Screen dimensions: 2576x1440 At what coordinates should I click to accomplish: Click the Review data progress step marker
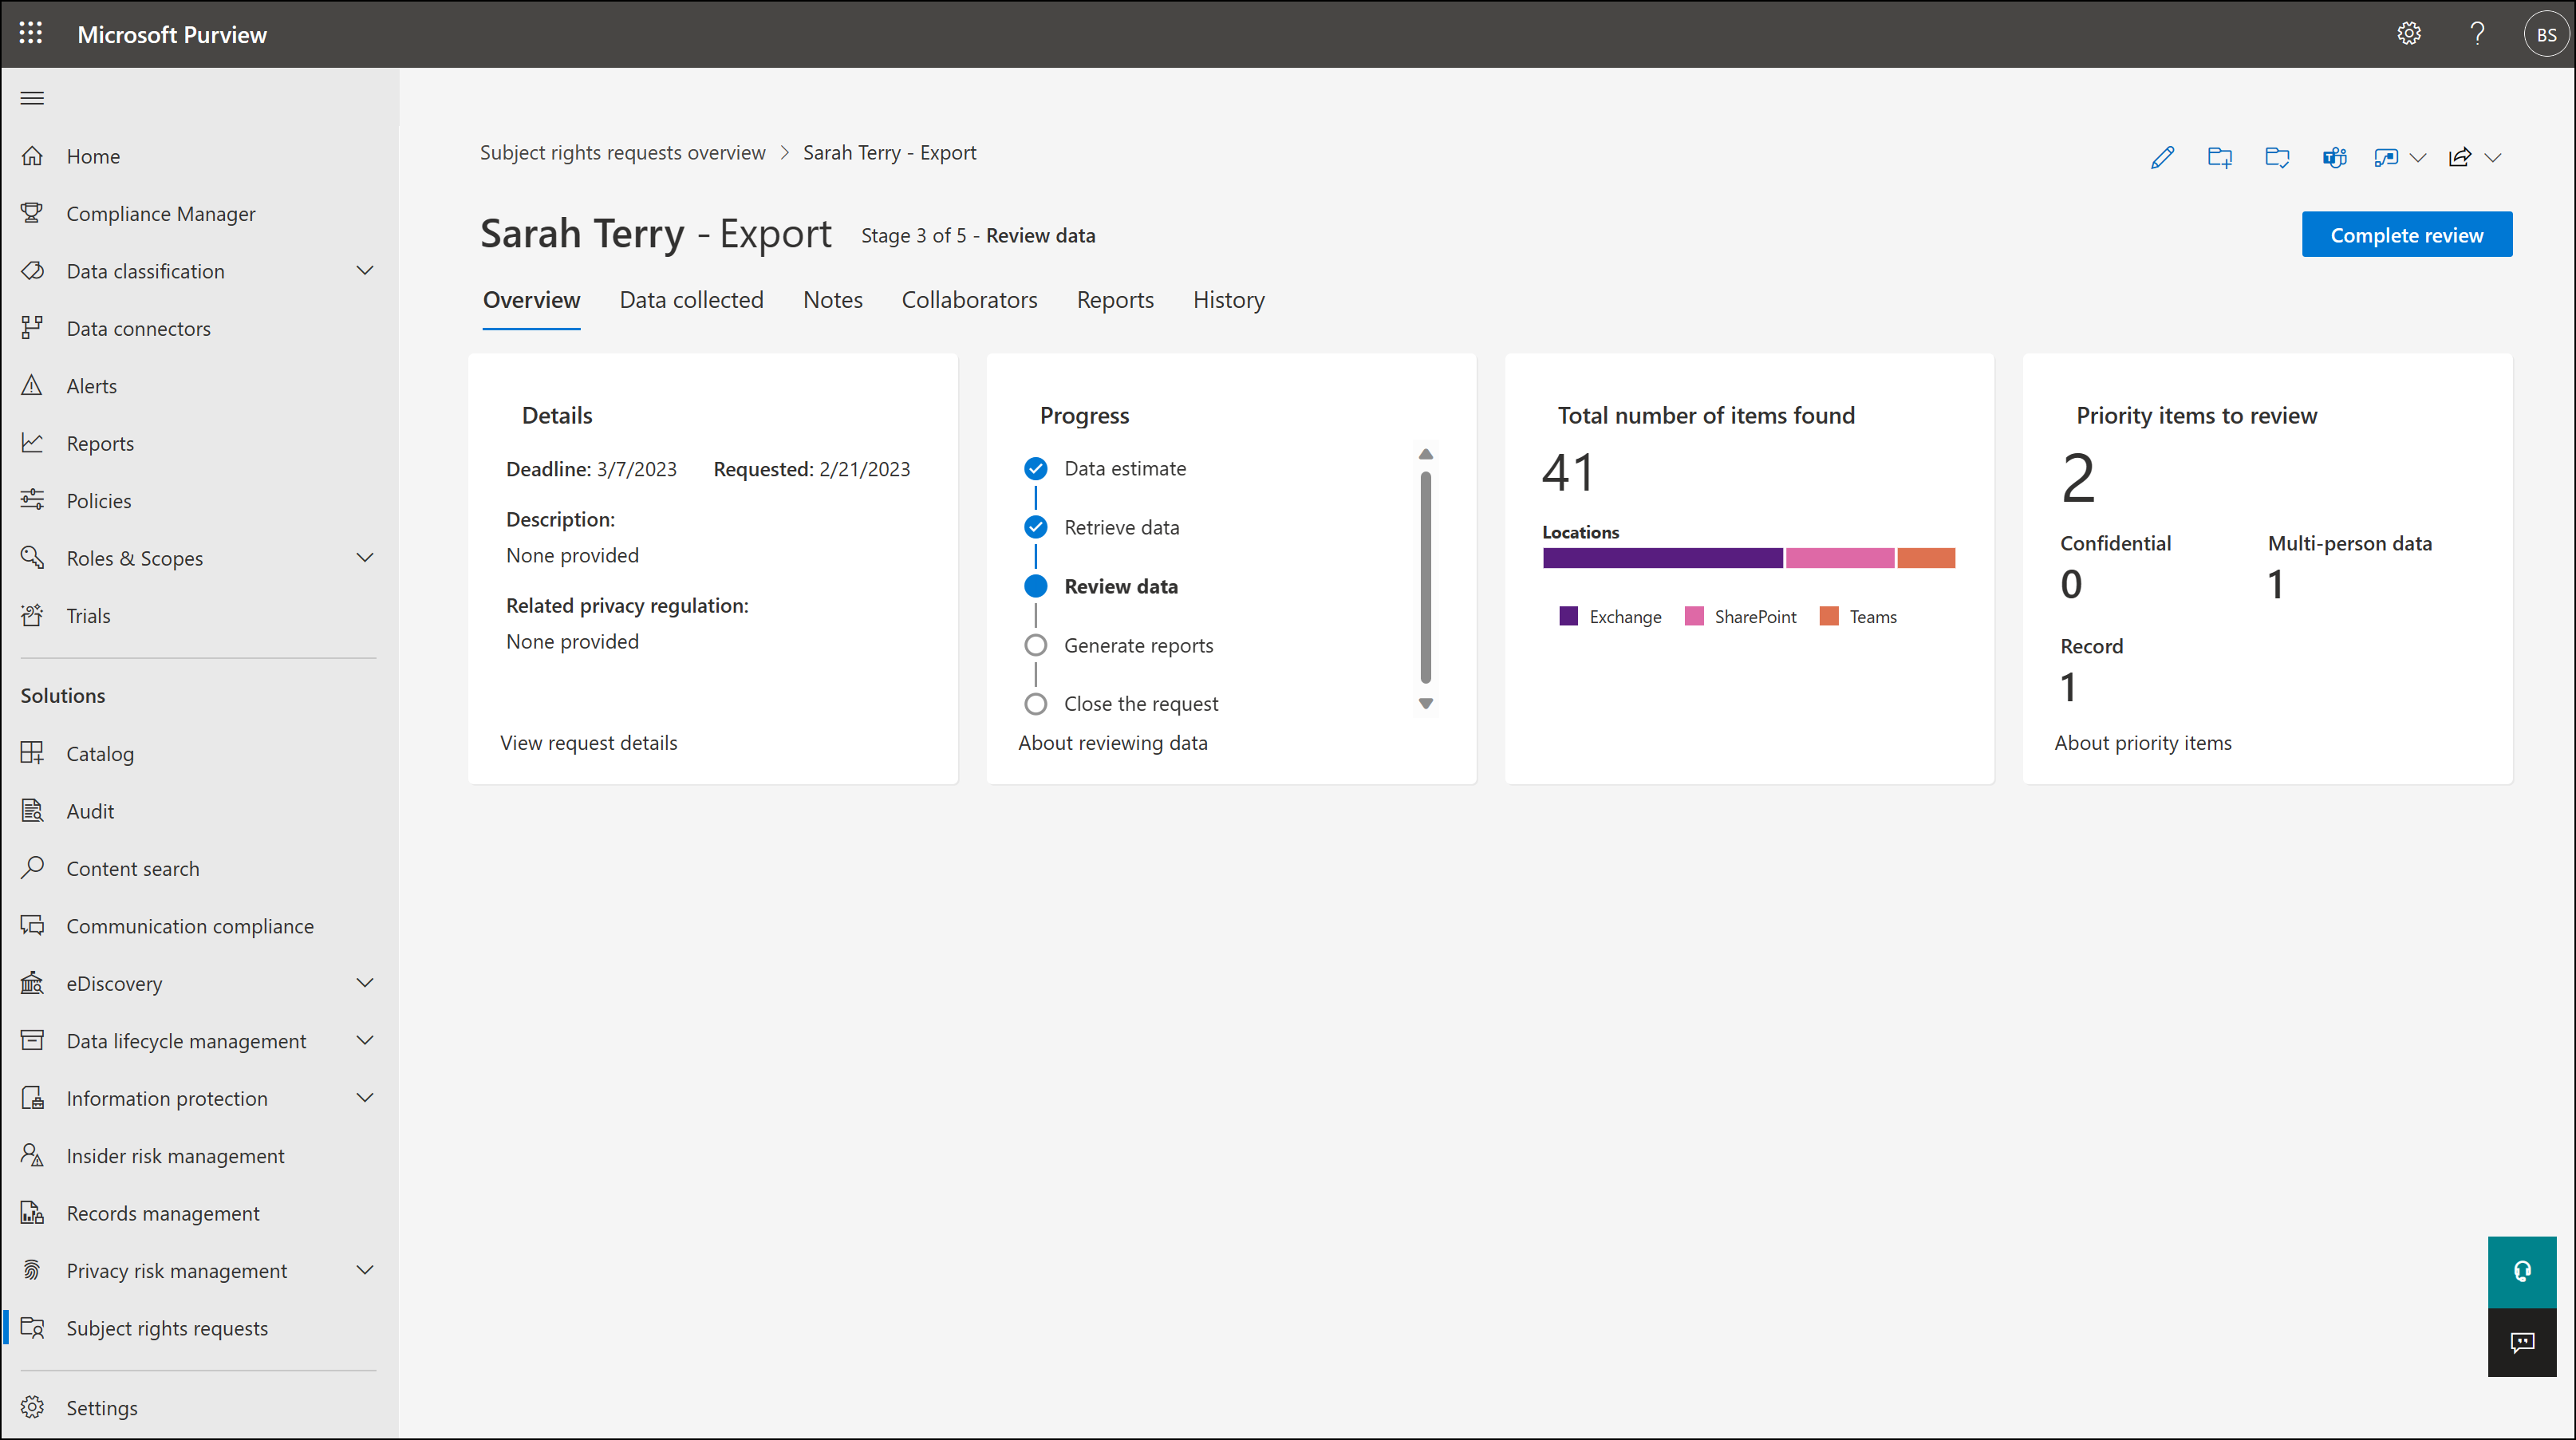1036,586
